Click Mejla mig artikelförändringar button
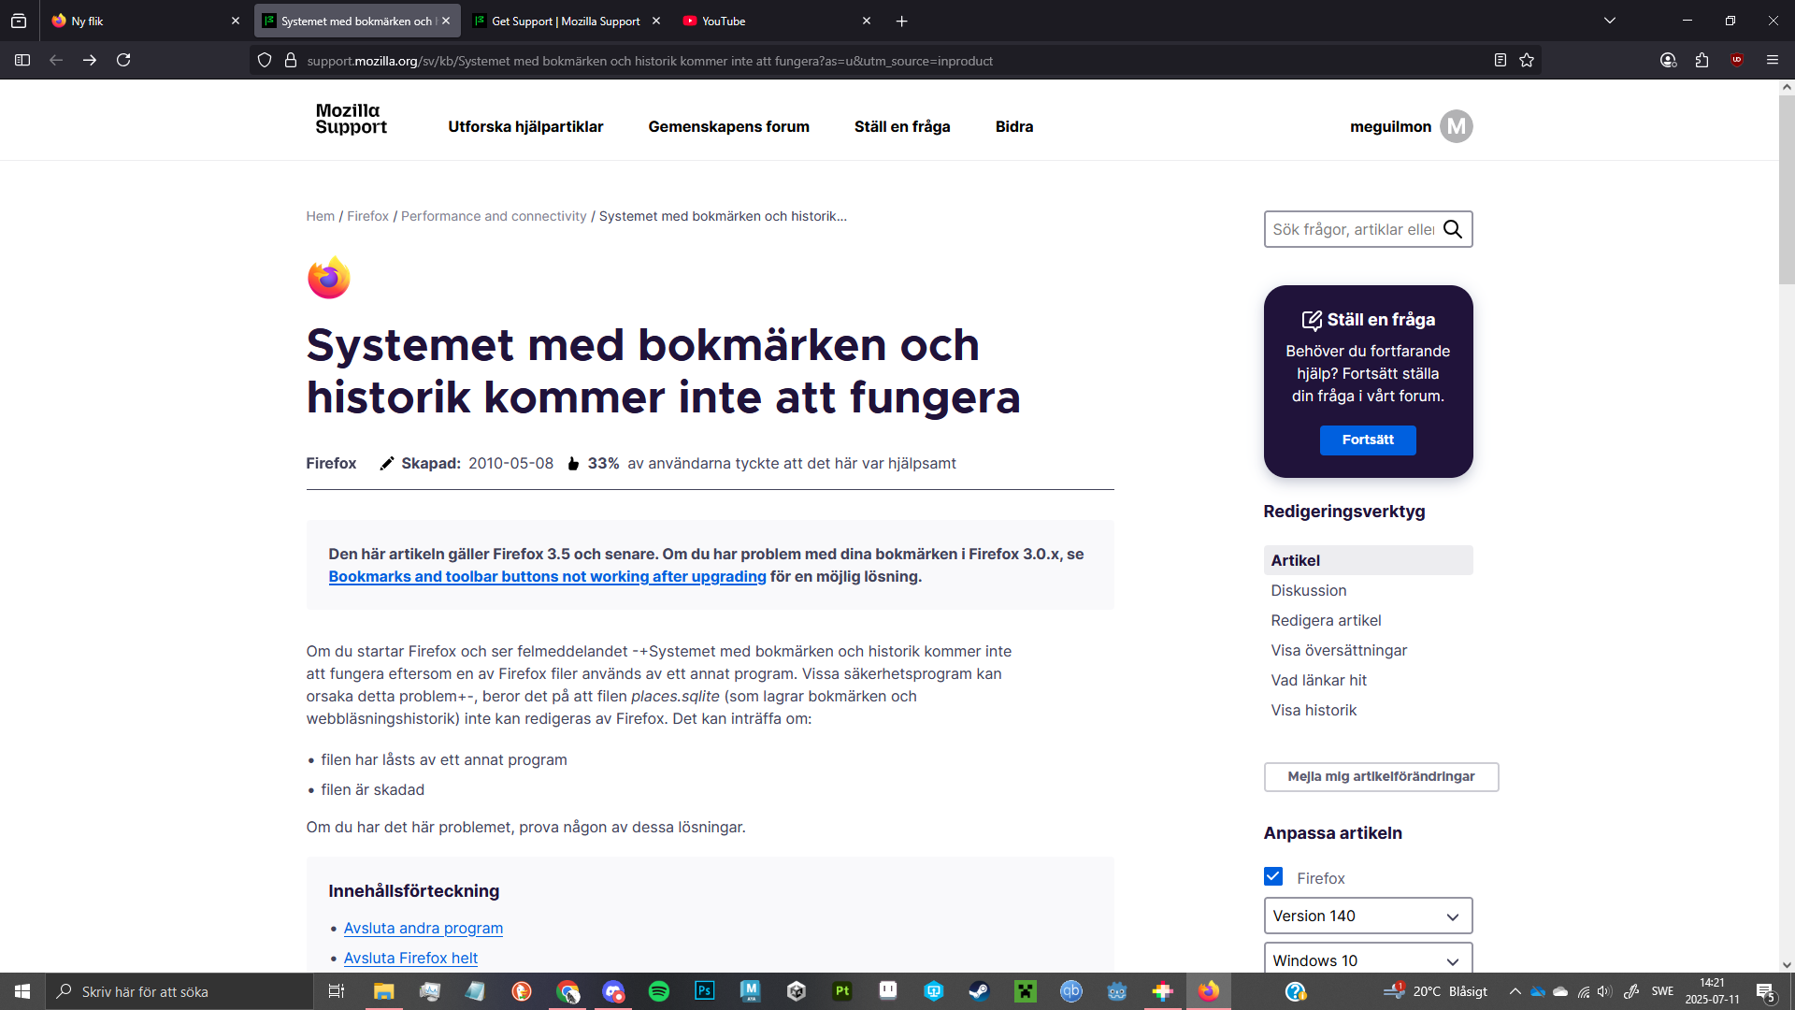 point(1381,776)
